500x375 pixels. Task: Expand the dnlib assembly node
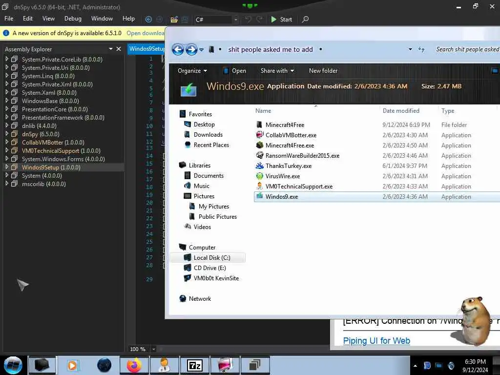coord(7,125)
